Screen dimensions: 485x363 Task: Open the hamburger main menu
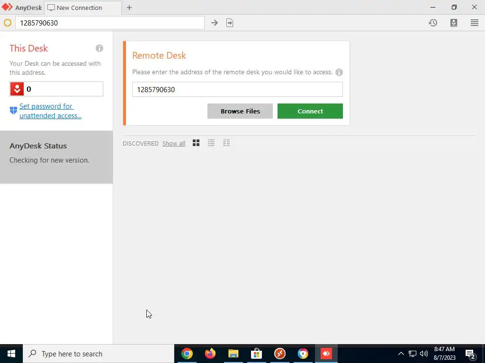point(475,23)
